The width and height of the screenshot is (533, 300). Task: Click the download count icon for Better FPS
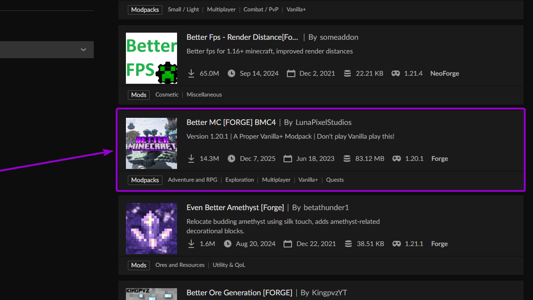click(191, 73)
